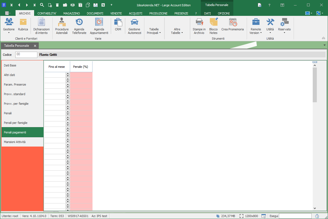Image resolution: width=328 pixels, height=219 pixels.
Task: Open Riservato dropdown
Action: 284,26
